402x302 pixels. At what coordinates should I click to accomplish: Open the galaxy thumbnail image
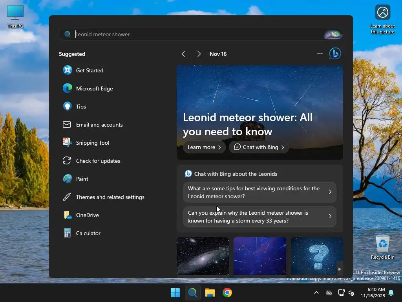[203, 256]
